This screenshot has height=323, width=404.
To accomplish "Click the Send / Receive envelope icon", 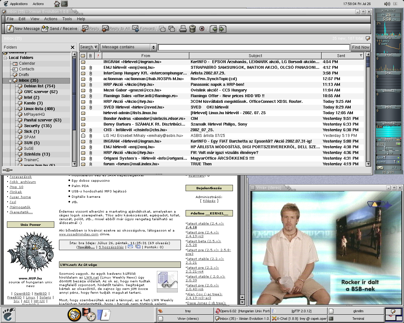I will 45,29.
